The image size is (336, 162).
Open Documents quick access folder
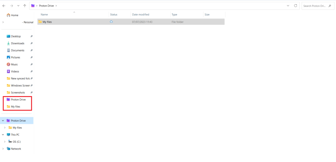[x=15, y=51]
